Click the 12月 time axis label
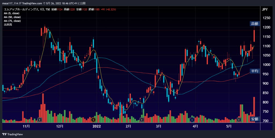 [x=60, y=126]
